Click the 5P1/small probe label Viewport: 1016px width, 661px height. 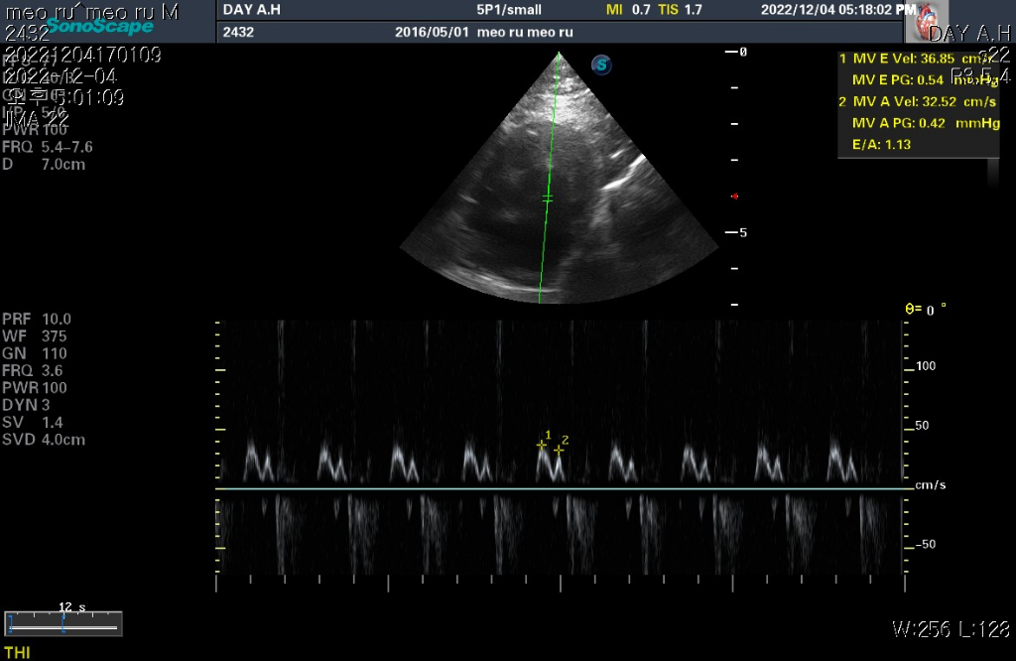[x=509, y=10]
